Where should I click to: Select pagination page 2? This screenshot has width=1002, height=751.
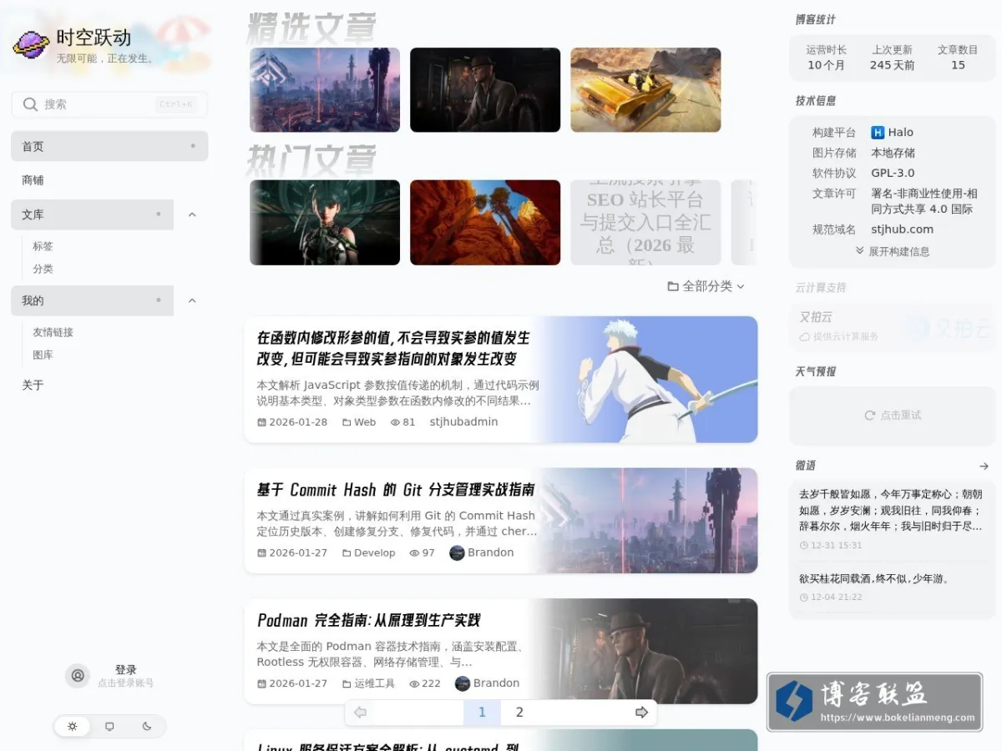coord(519,713)
